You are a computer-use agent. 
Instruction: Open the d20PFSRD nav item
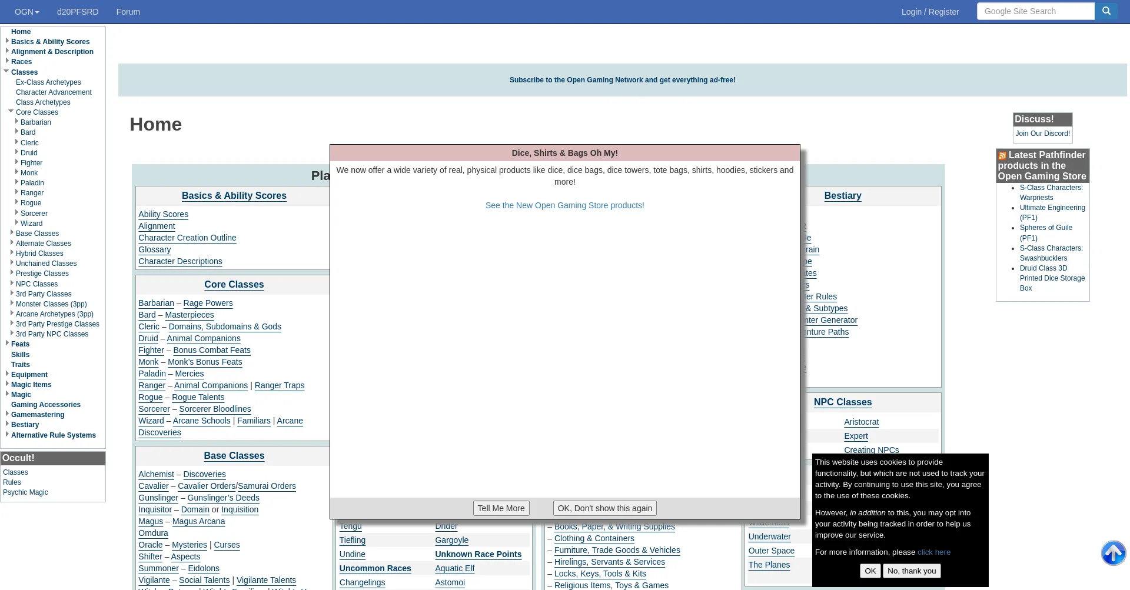coord(78,12)
